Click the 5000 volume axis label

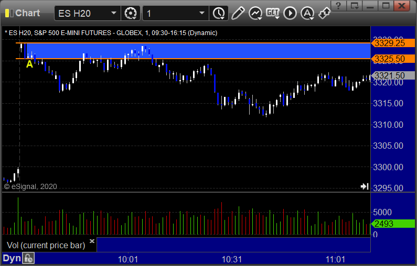coord(382,213)
